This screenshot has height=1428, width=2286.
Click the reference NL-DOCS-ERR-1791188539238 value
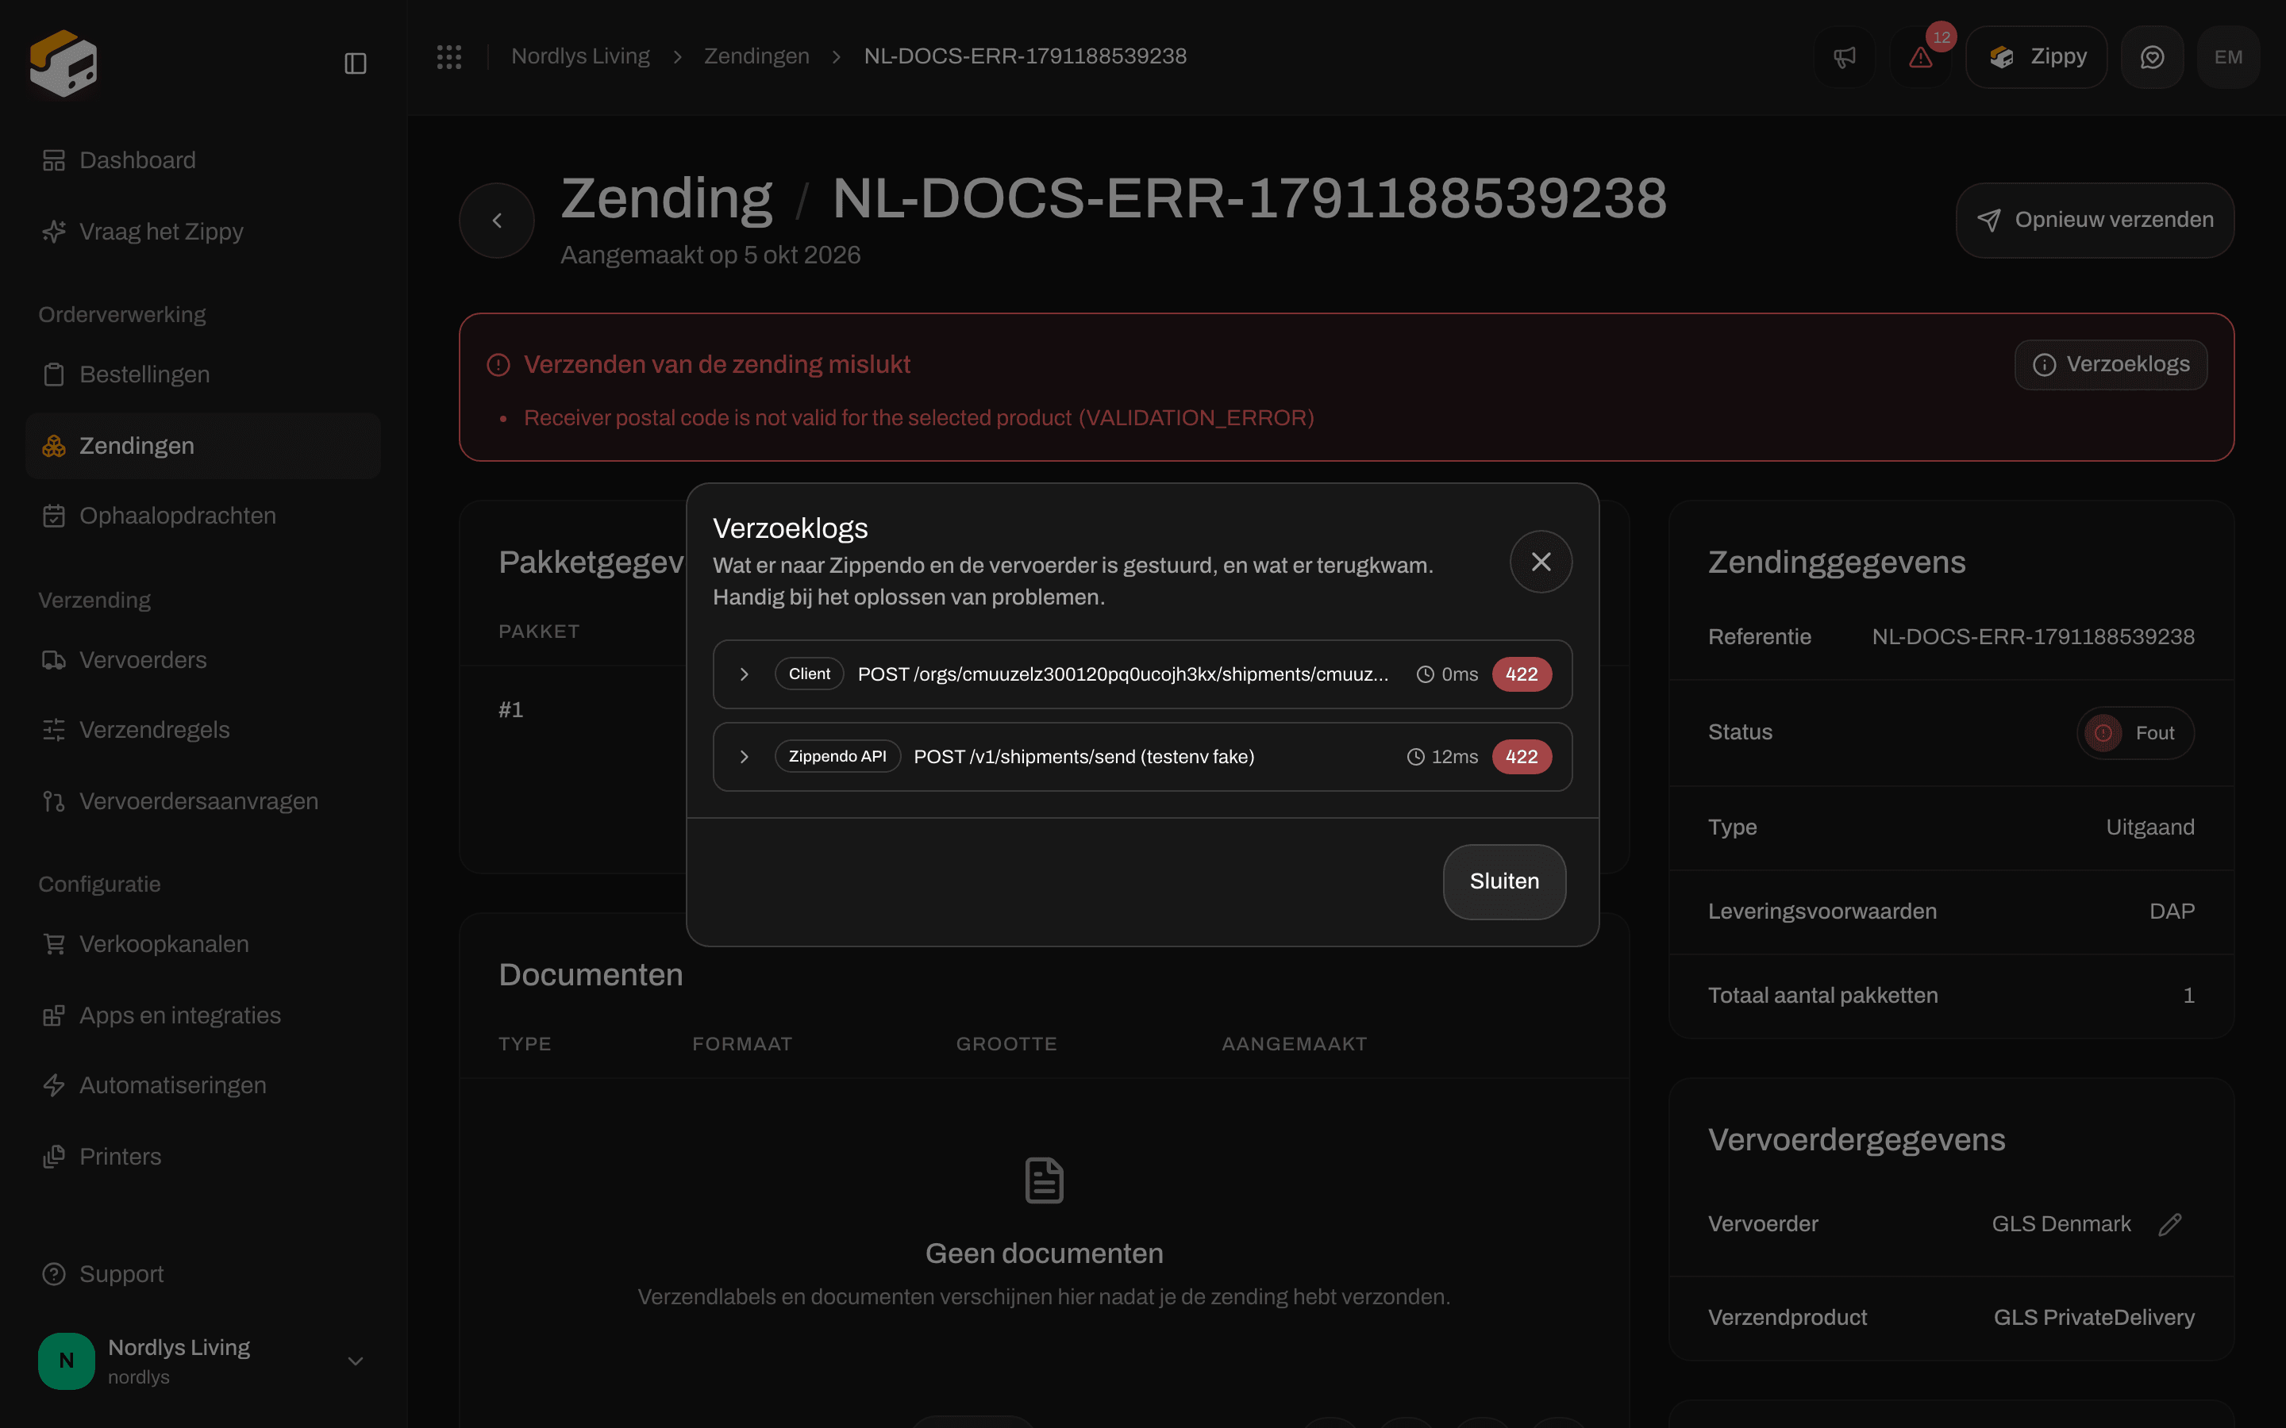(x=2033, y=636)
